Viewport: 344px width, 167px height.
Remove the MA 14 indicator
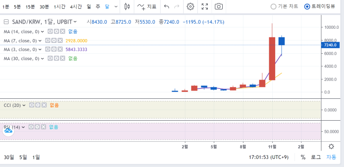(62, 32)
